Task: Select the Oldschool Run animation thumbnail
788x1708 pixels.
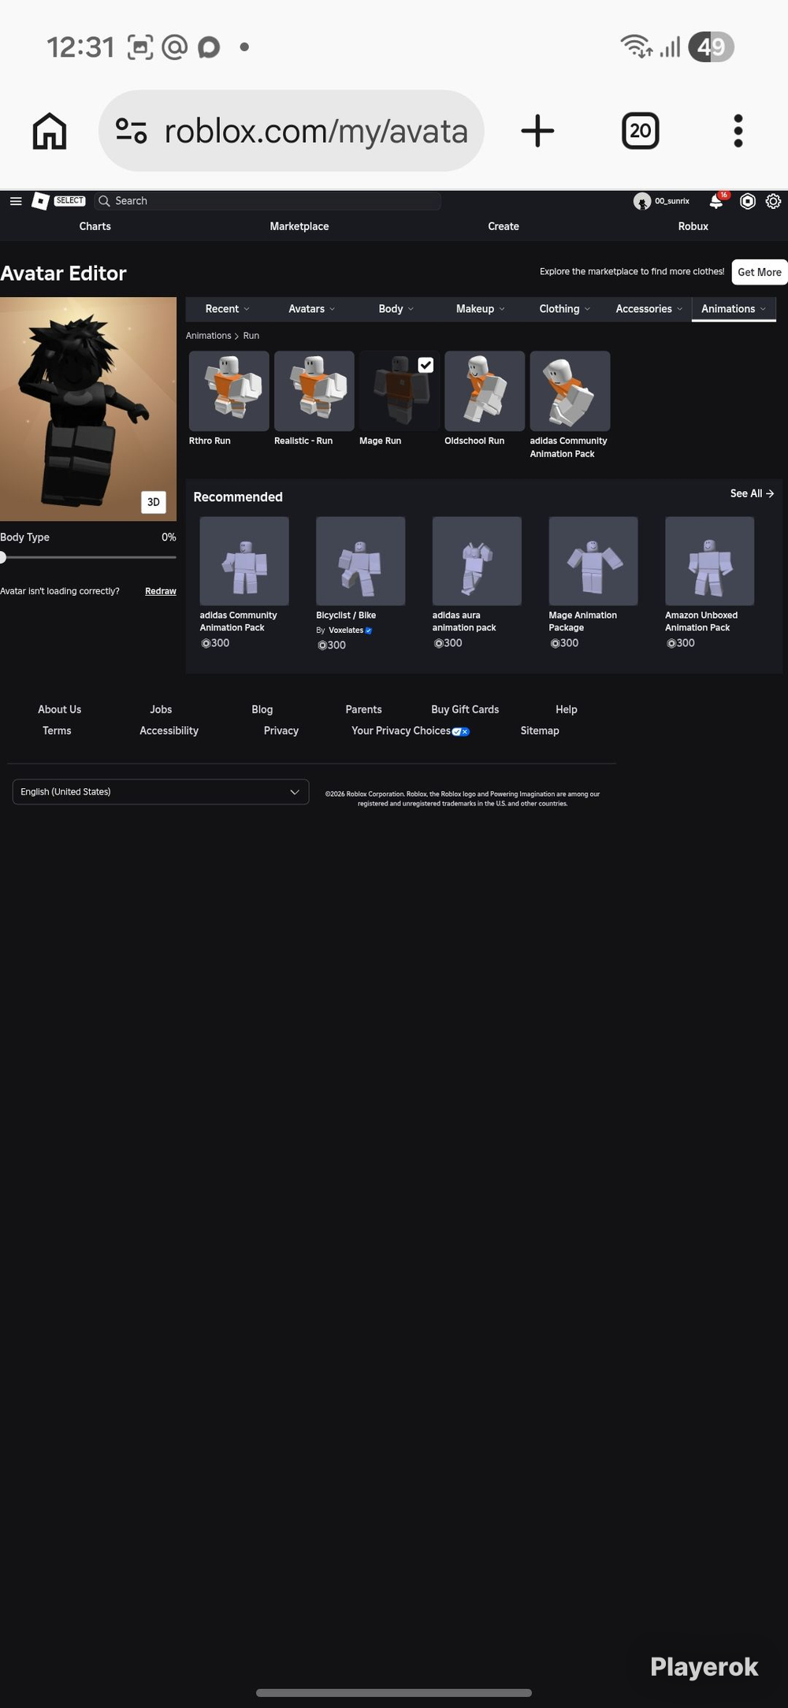Action: pyautogui.click(x=485, y=391)
